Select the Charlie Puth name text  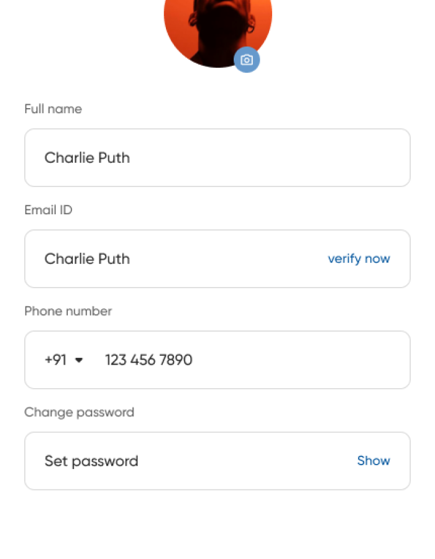(87, 157)
